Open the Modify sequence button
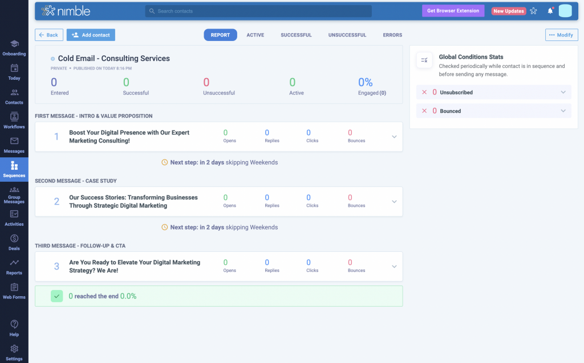Viewport: 584px width, 363px height. (561, 35)
